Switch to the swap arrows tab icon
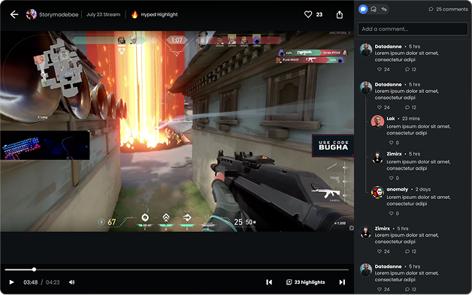Image resolution: width=472 pixels, height=295 pixels. click(x=384, y=9)
